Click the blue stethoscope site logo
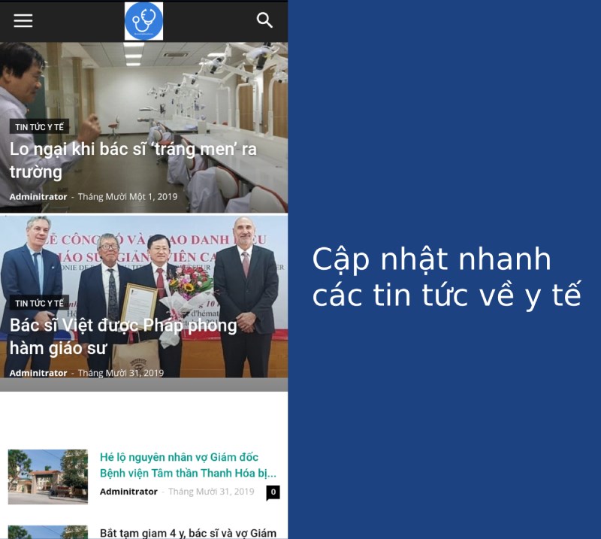601x539 pixels. click(x=143, y=20)
